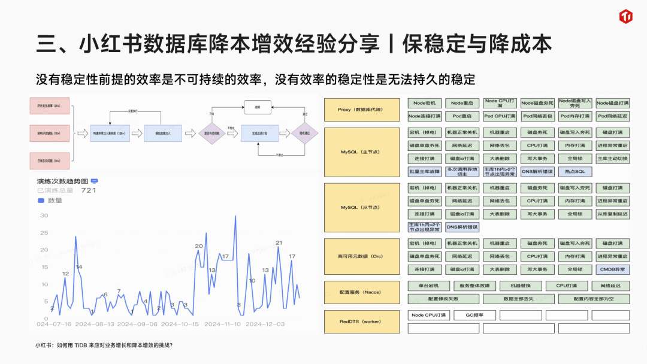Screen dimensions: 647x364
Task: Click the 单台宕机 cell
Action: click(429, 286)
